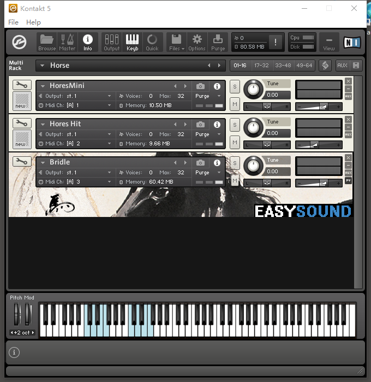The image size is (371, 382).
Task: Open the Options gear dialog
Action: pos(197,42)
